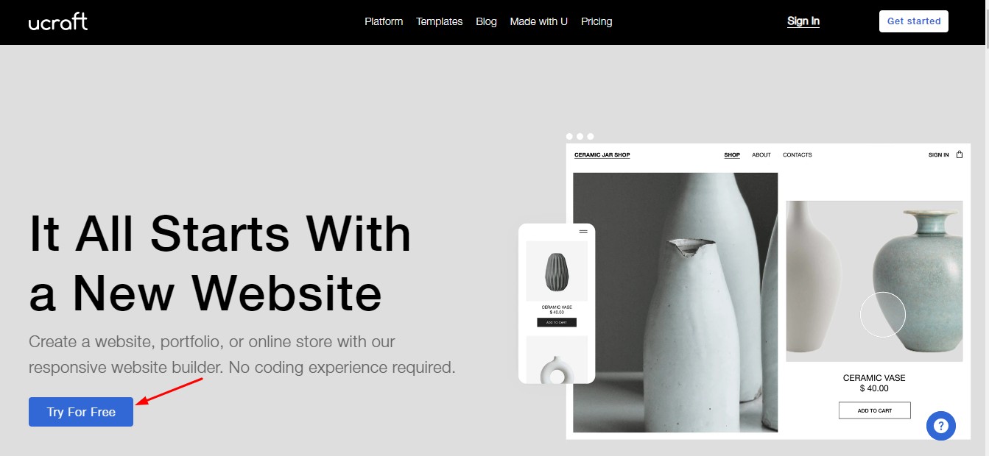Viewport: 989px width, 456px height.
Task: Click the Sign In link
Action: pos(803,21)
